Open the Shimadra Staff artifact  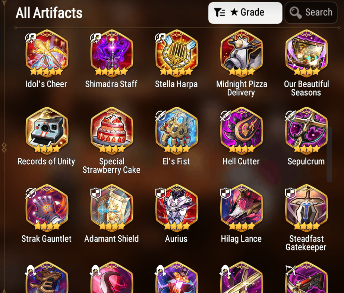[112, 53]
